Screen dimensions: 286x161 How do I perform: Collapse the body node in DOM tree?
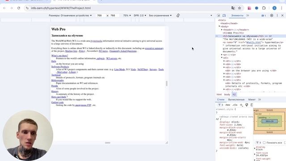point(219,26)
